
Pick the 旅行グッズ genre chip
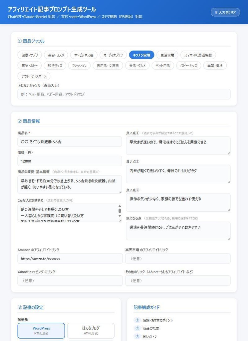pyautogui.click(x=55, y=66)
